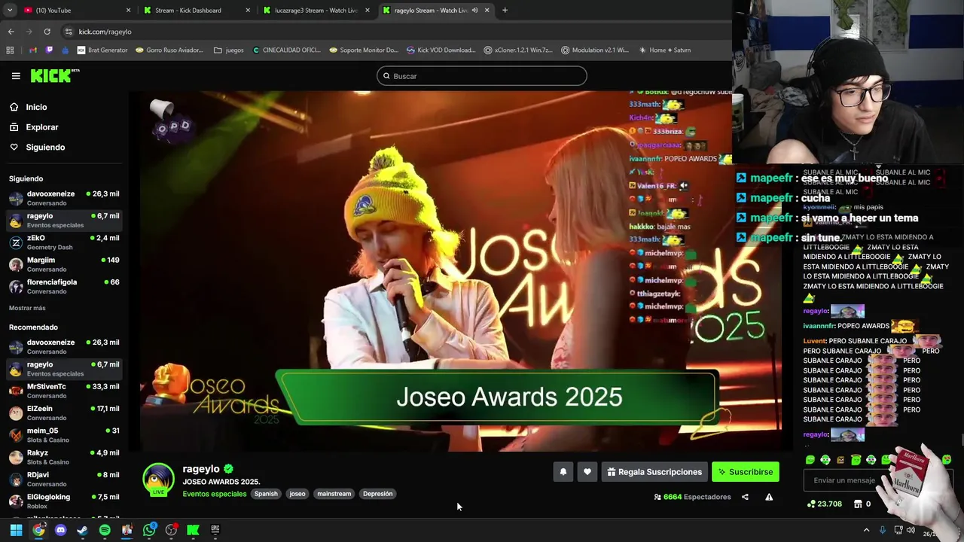Open Spotify from the taskbar
Screen dimensions: 964x542
(105, 530)
